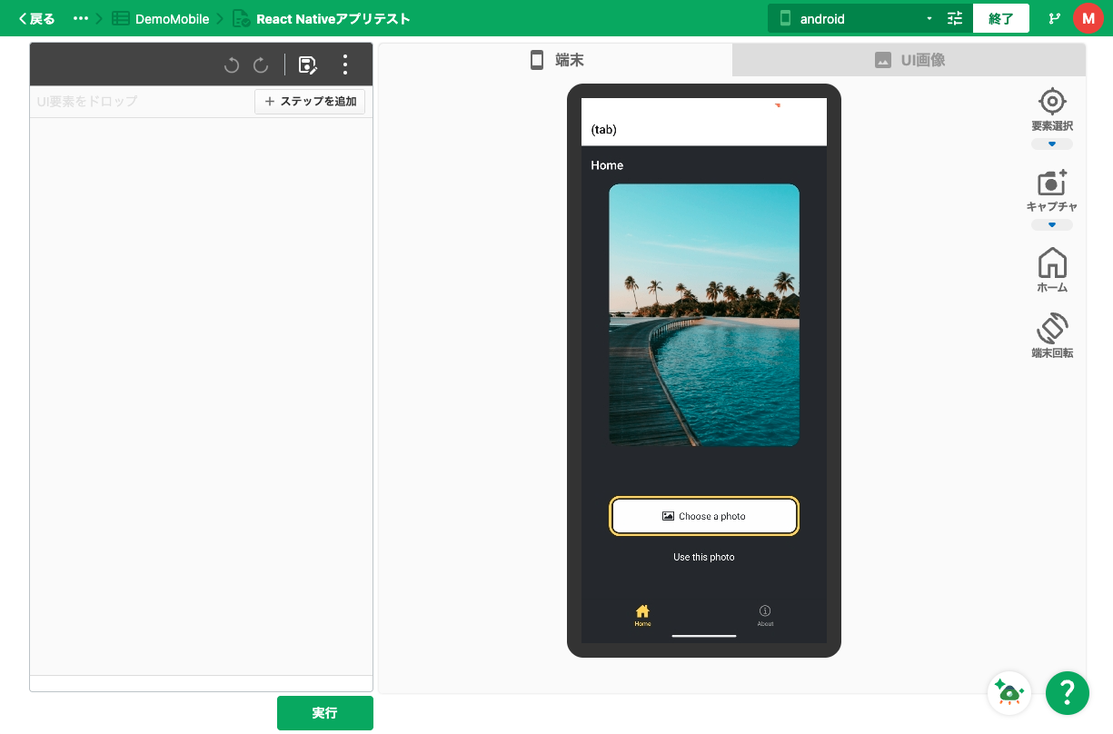Click the element select target icon
The image size is (1113, 734).
pos(1052,101)
